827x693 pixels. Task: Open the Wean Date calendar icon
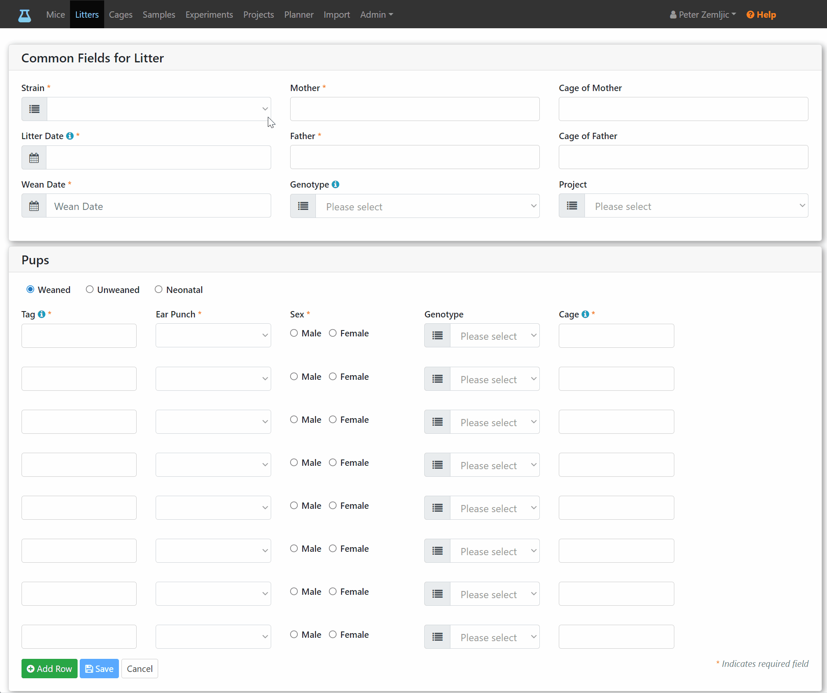click(x=34, y=206)
